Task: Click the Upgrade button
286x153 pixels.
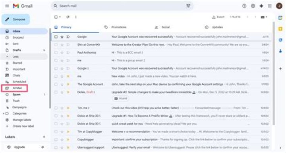Action: (x=25, y=147)
